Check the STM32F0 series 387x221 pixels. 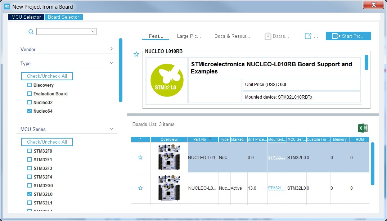[30, 151]
